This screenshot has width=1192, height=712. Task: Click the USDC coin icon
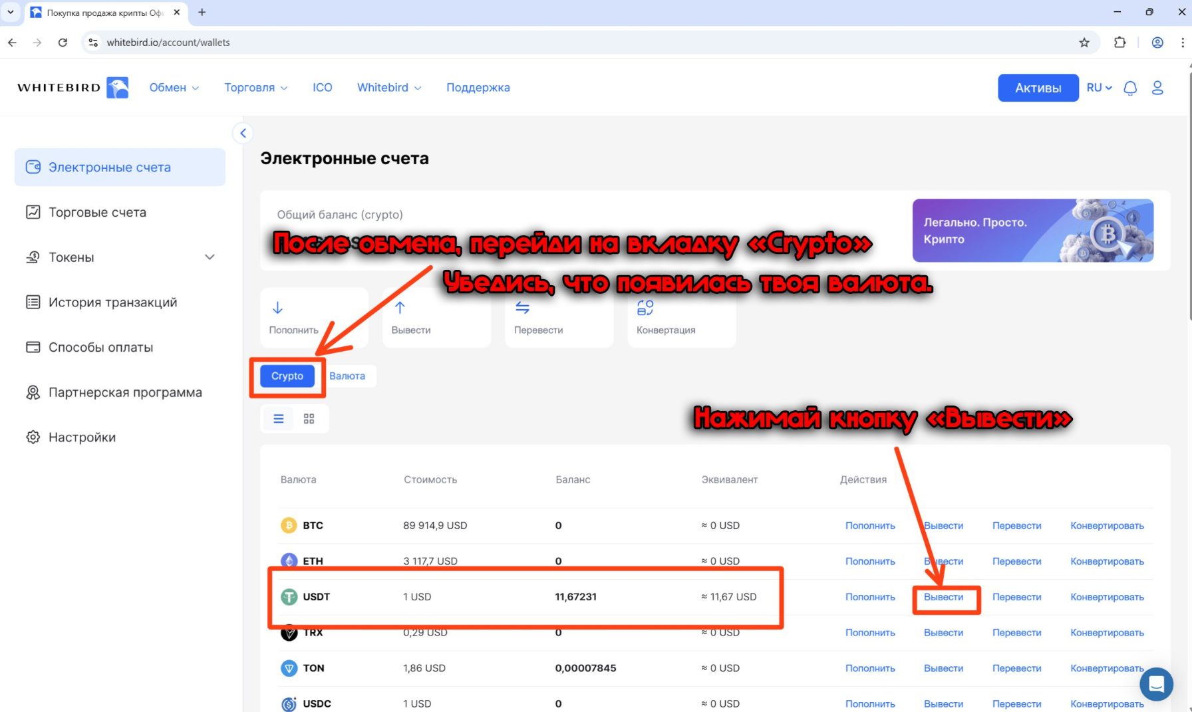coord(289,703)
